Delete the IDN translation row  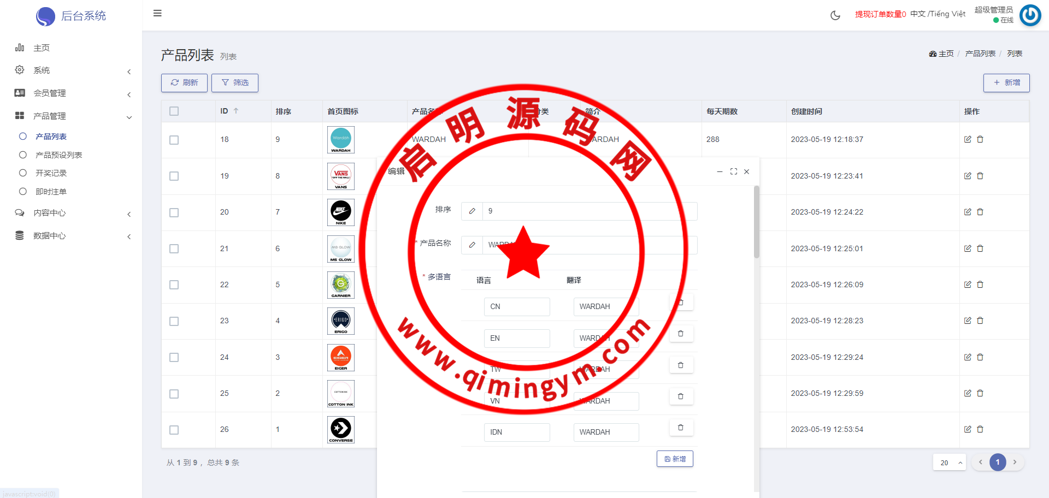681,428
